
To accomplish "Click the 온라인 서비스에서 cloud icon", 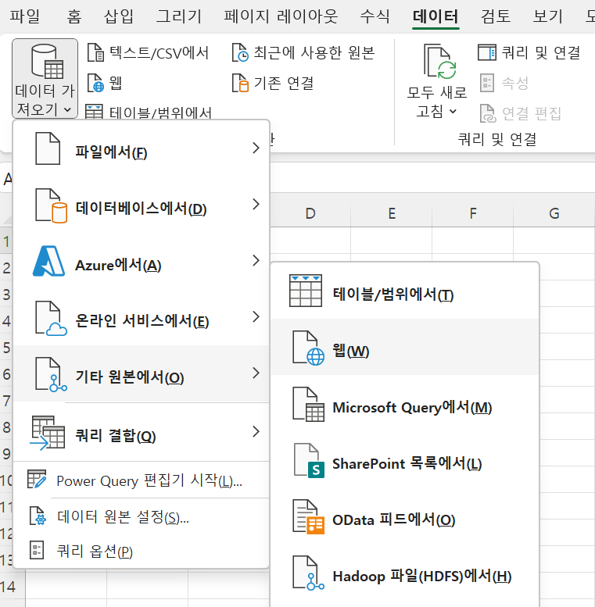I will [51, 318].
